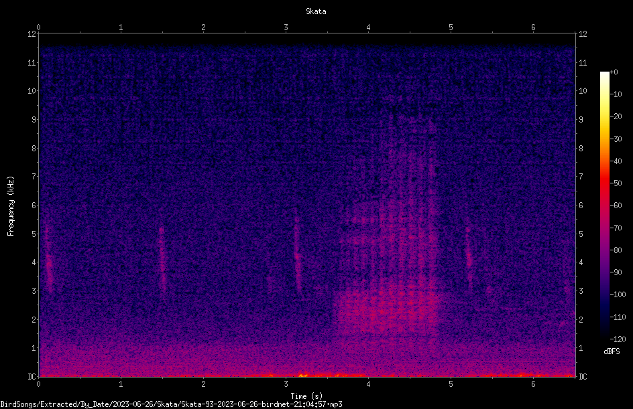Click the color scale gradient bar
This screenshot has height=409, width=633.
[604, 205]
